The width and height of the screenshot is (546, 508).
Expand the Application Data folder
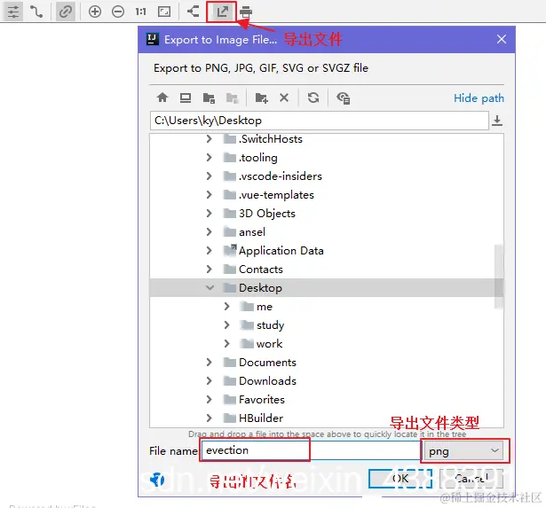(x=209, y=250)
